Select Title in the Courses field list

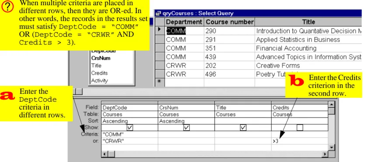click(x=96, y=65)
